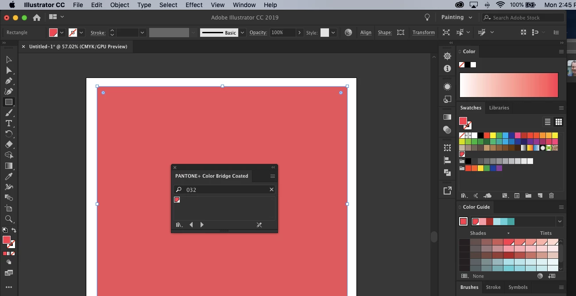The width and height of the screenshot is (576, 296).
Task: Select the Pen tool
Action: point(8,81)
